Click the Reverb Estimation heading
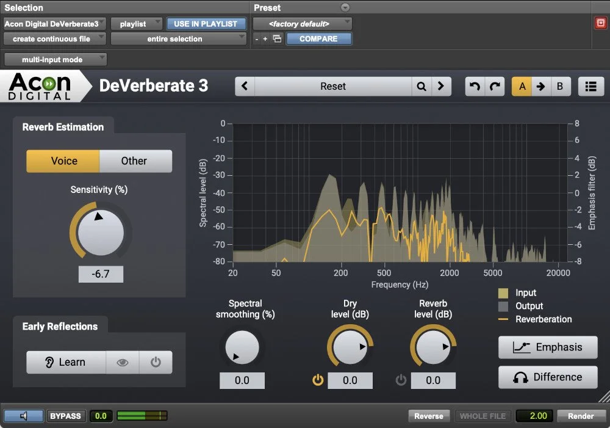This screenshot has width=610, height=428. (x=63, y=127)
